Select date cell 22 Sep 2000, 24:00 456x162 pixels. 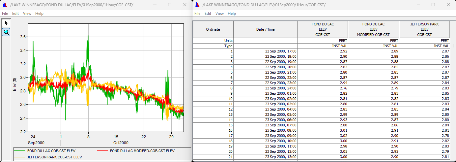coord(265,88)
